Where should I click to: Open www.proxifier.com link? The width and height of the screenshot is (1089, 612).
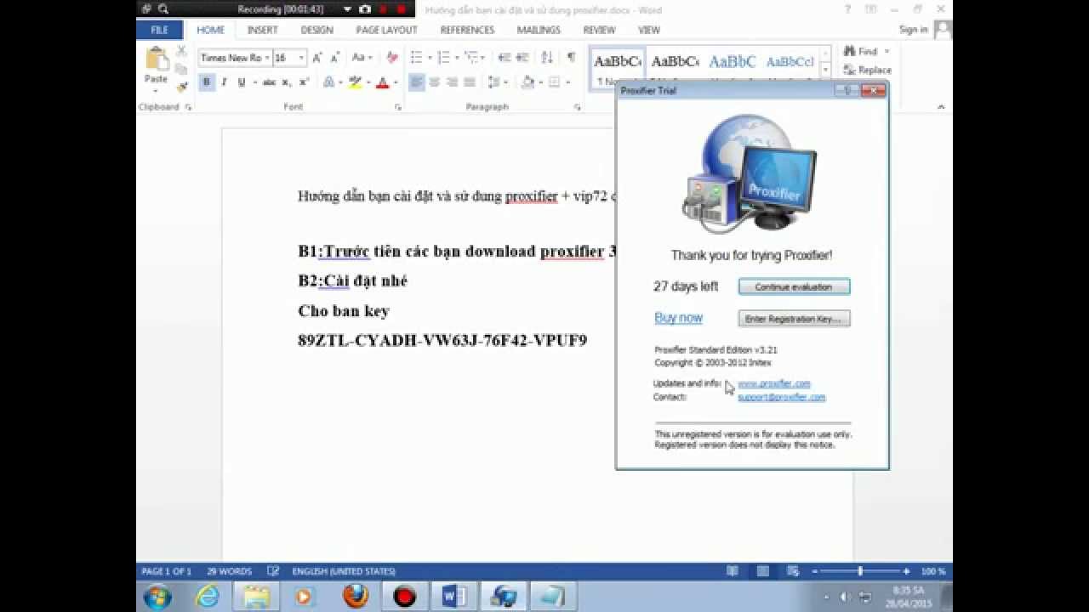pos(774,383)
